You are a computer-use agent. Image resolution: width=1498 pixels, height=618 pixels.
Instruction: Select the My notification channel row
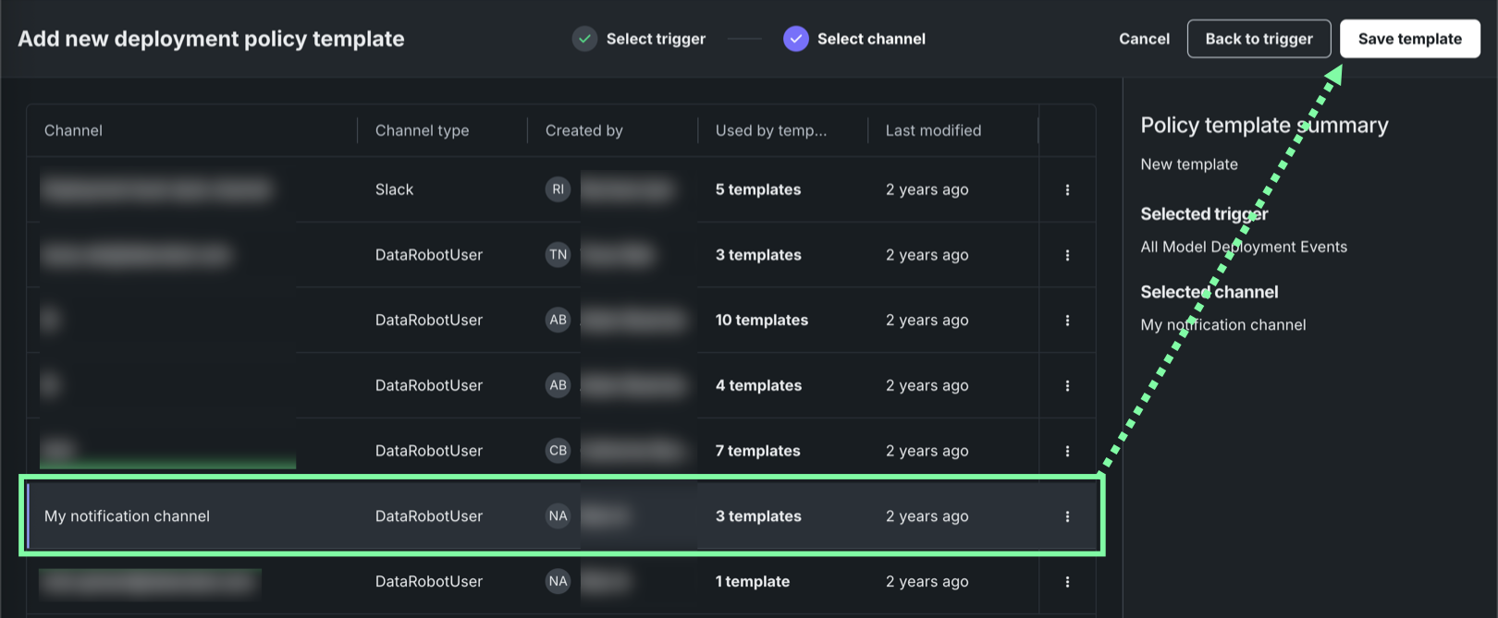coord(128,516)
